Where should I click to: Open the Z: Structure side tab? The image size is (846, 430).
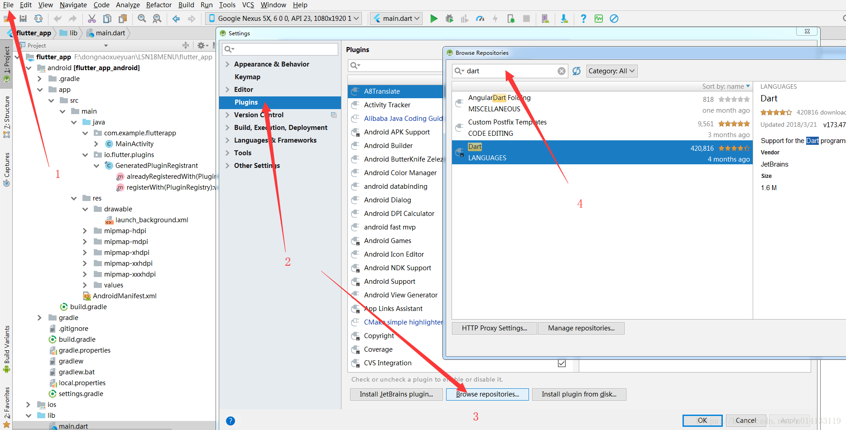pos(6,117)
